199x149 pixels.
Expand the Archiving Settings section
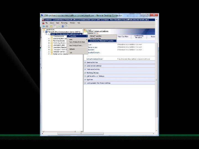coord(85,73)
